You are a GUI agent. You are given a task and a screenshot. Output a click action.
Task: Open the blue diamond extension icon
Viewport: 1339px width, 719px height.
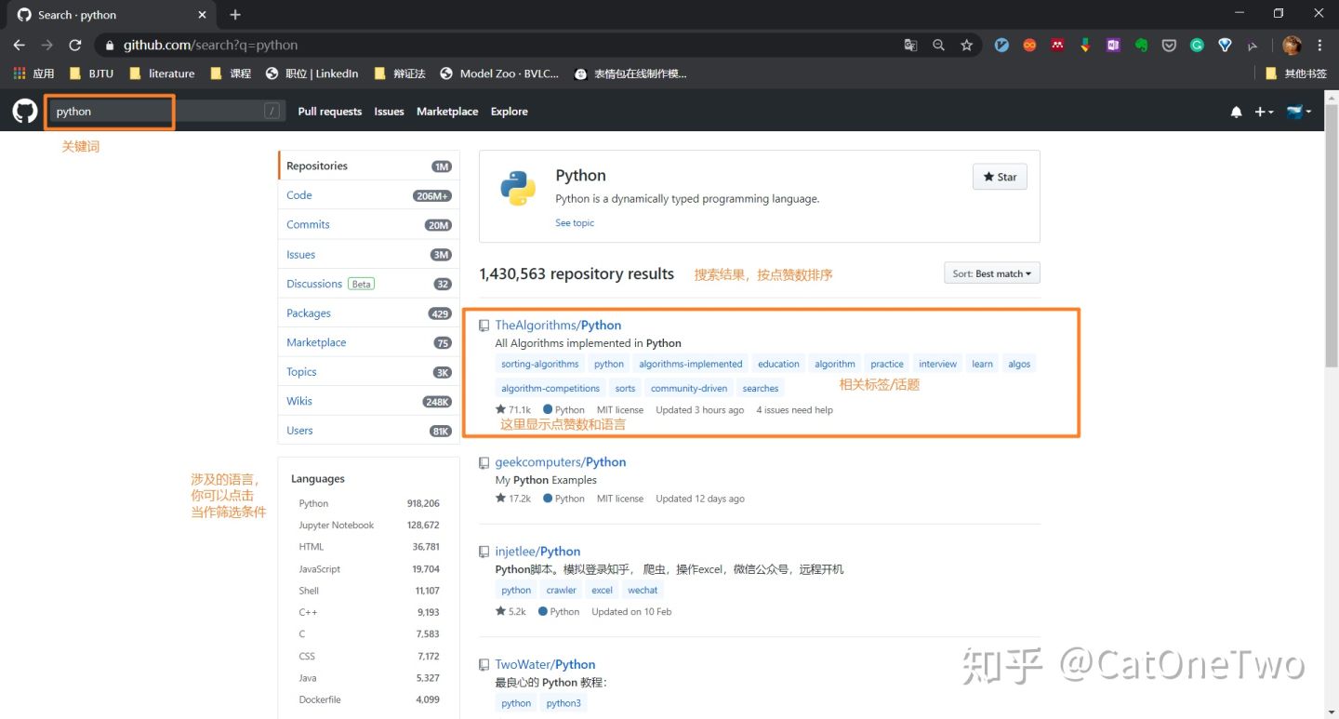pyautogui.click(x=1225, y=45)
